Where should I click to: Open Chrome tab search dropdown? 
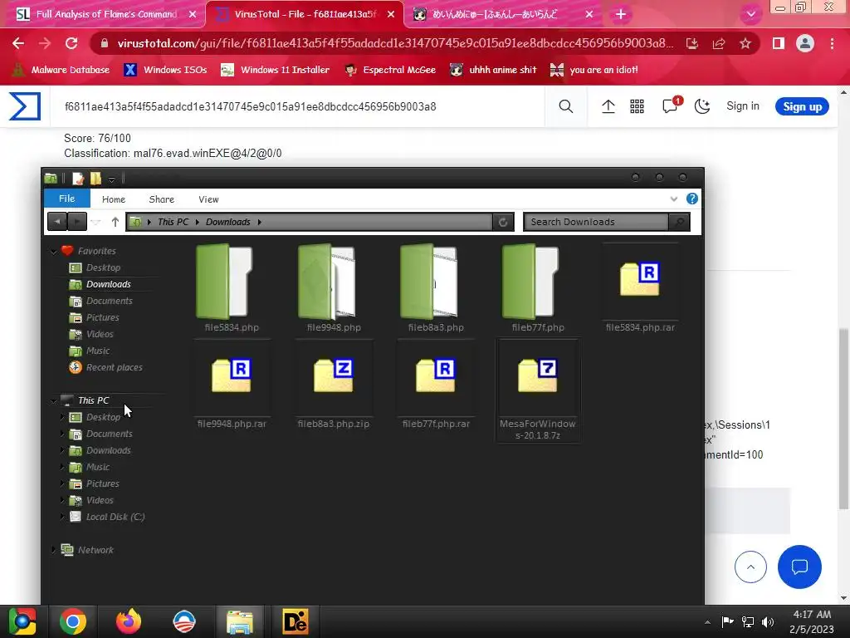point(750,14)
